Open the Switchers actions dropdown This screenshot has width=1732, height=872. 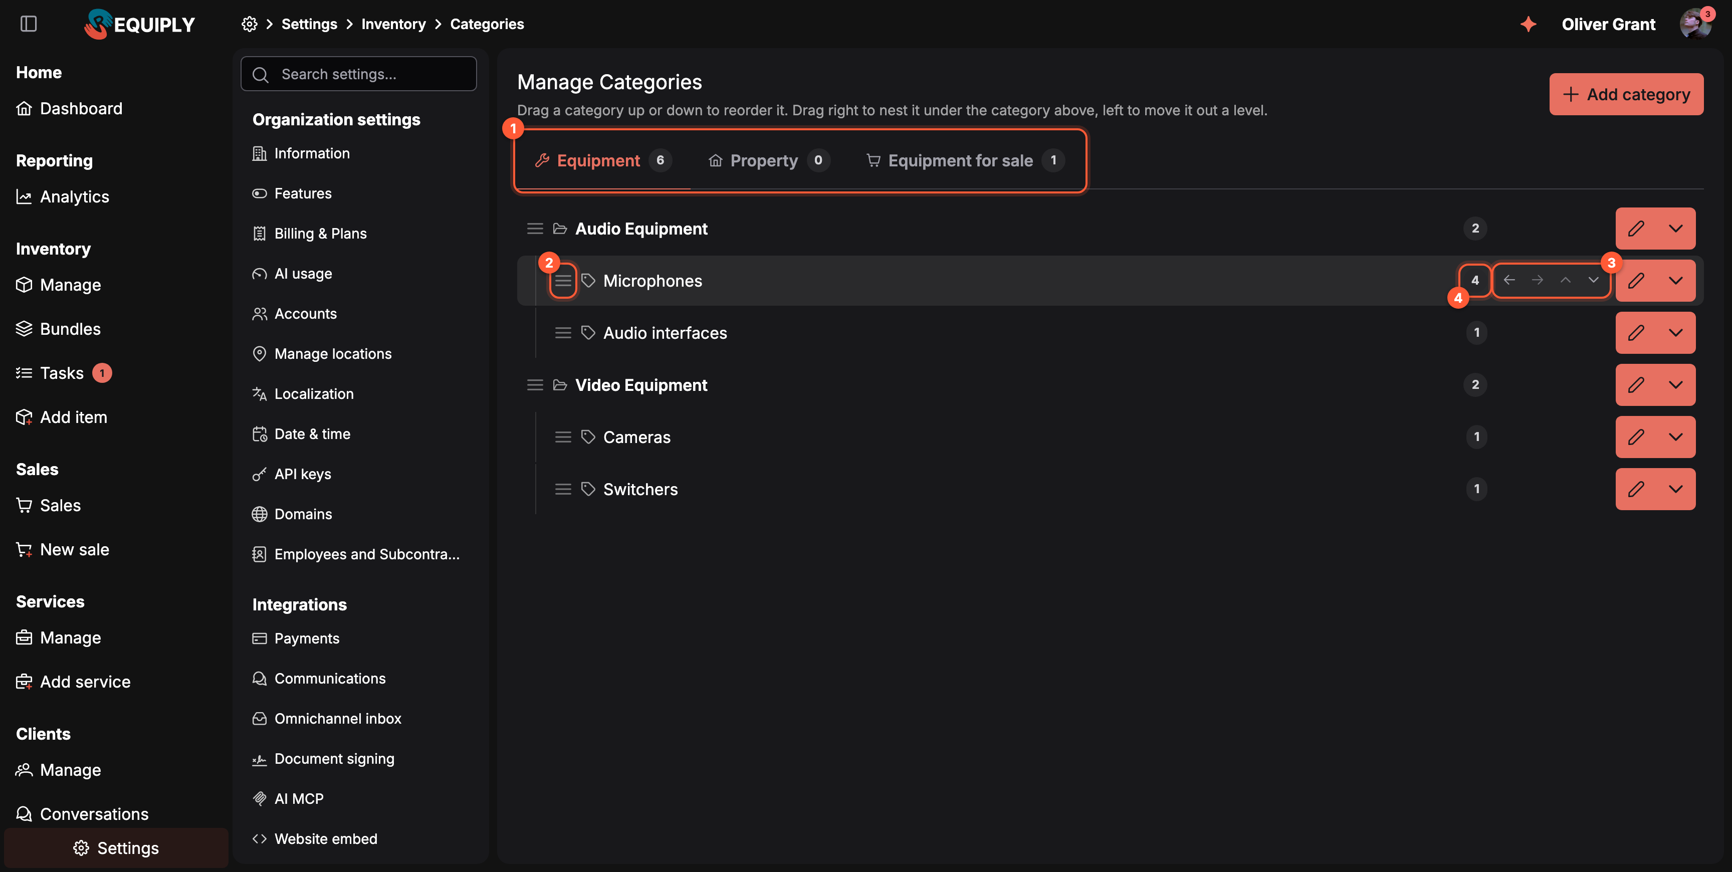click(x=1675, y=489)
